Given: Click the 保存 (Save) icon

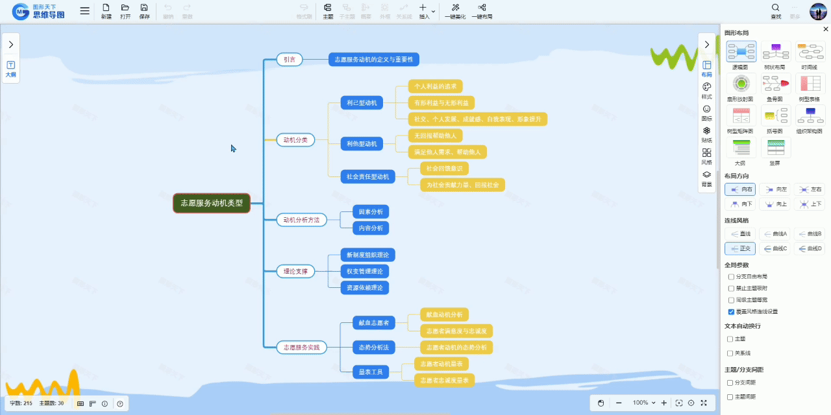Looking at the screenshot, I should 144,8.
